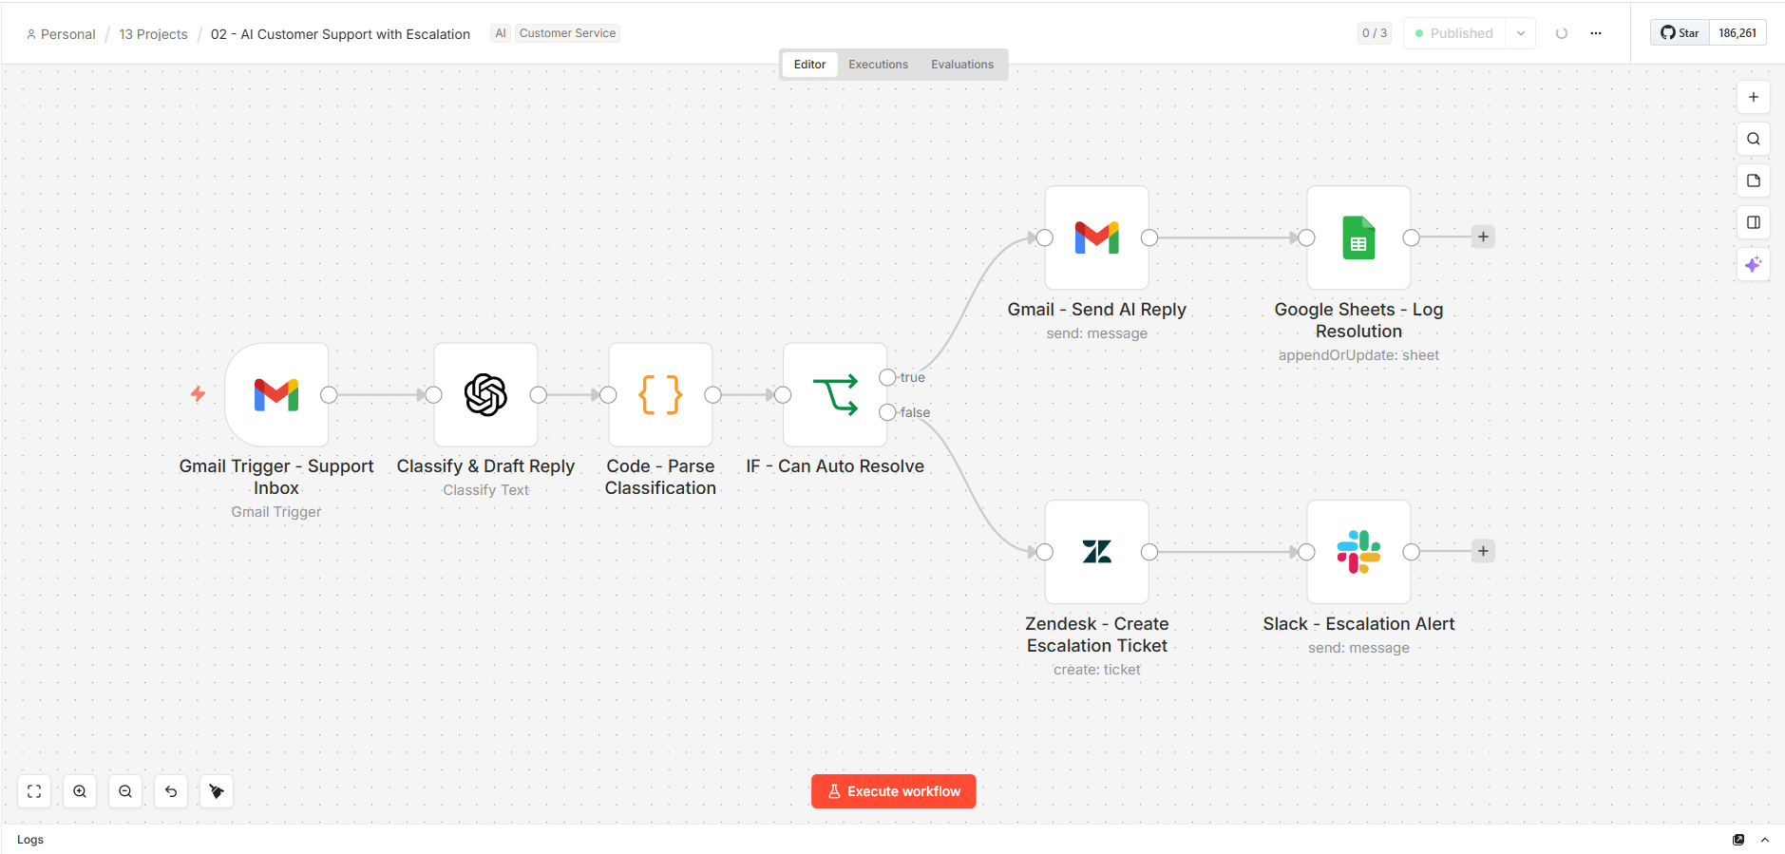Select the Classify & Draft Reply OpenAI node

point(485,394)
